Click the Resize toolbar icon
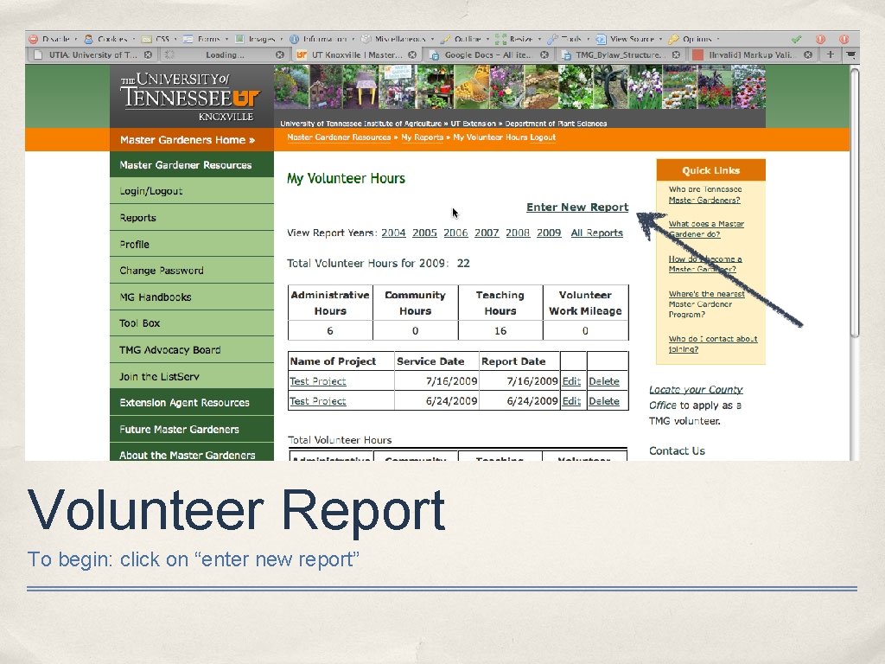The image size is (885, 664). coord(500,39)
